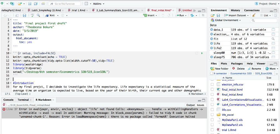The image size is (280, 134).
Task: Click the broom to clear Environment objects
Action: point(253,15)
